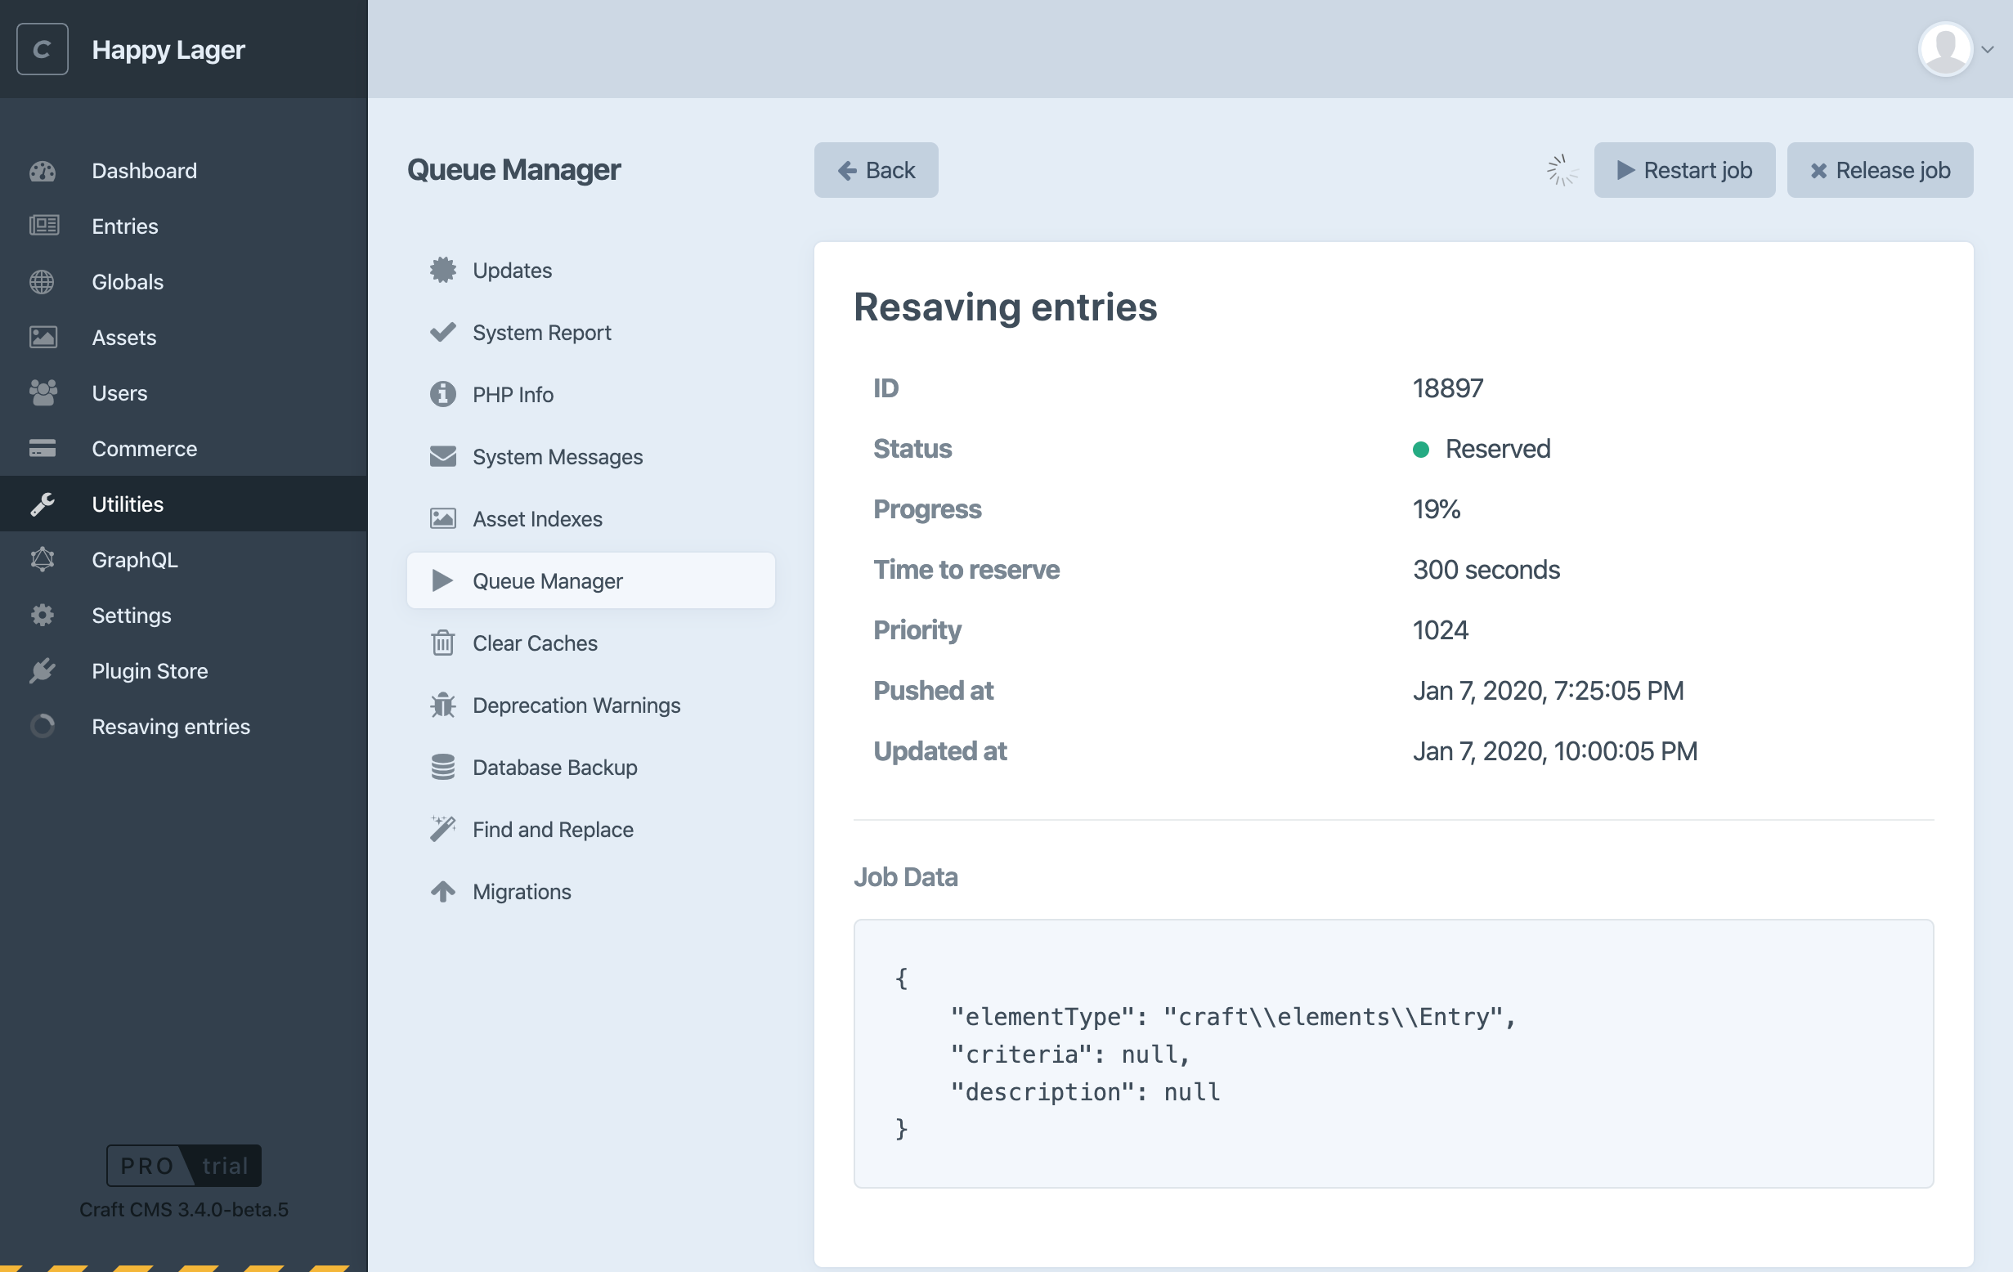Select the Clear Caches trash icon
This screenshot has width=2013, height=1272.
442,643
